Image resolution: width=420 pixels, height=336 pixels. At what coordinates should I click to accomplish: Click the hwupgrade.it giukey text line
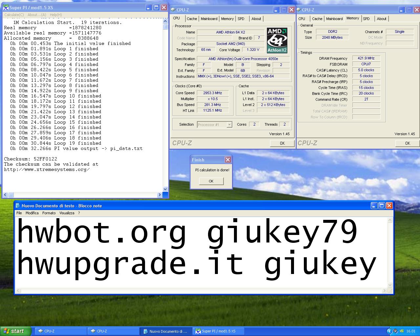pos(196,263)
